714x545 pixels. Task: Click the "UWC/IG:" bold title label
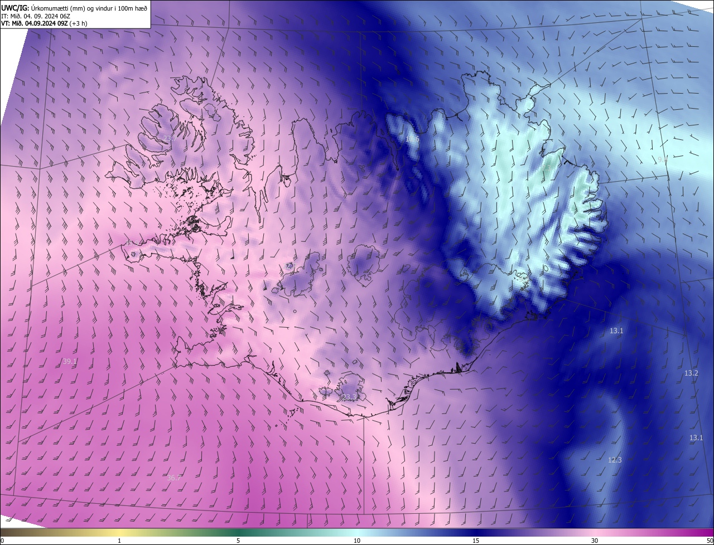coord(15,8)
